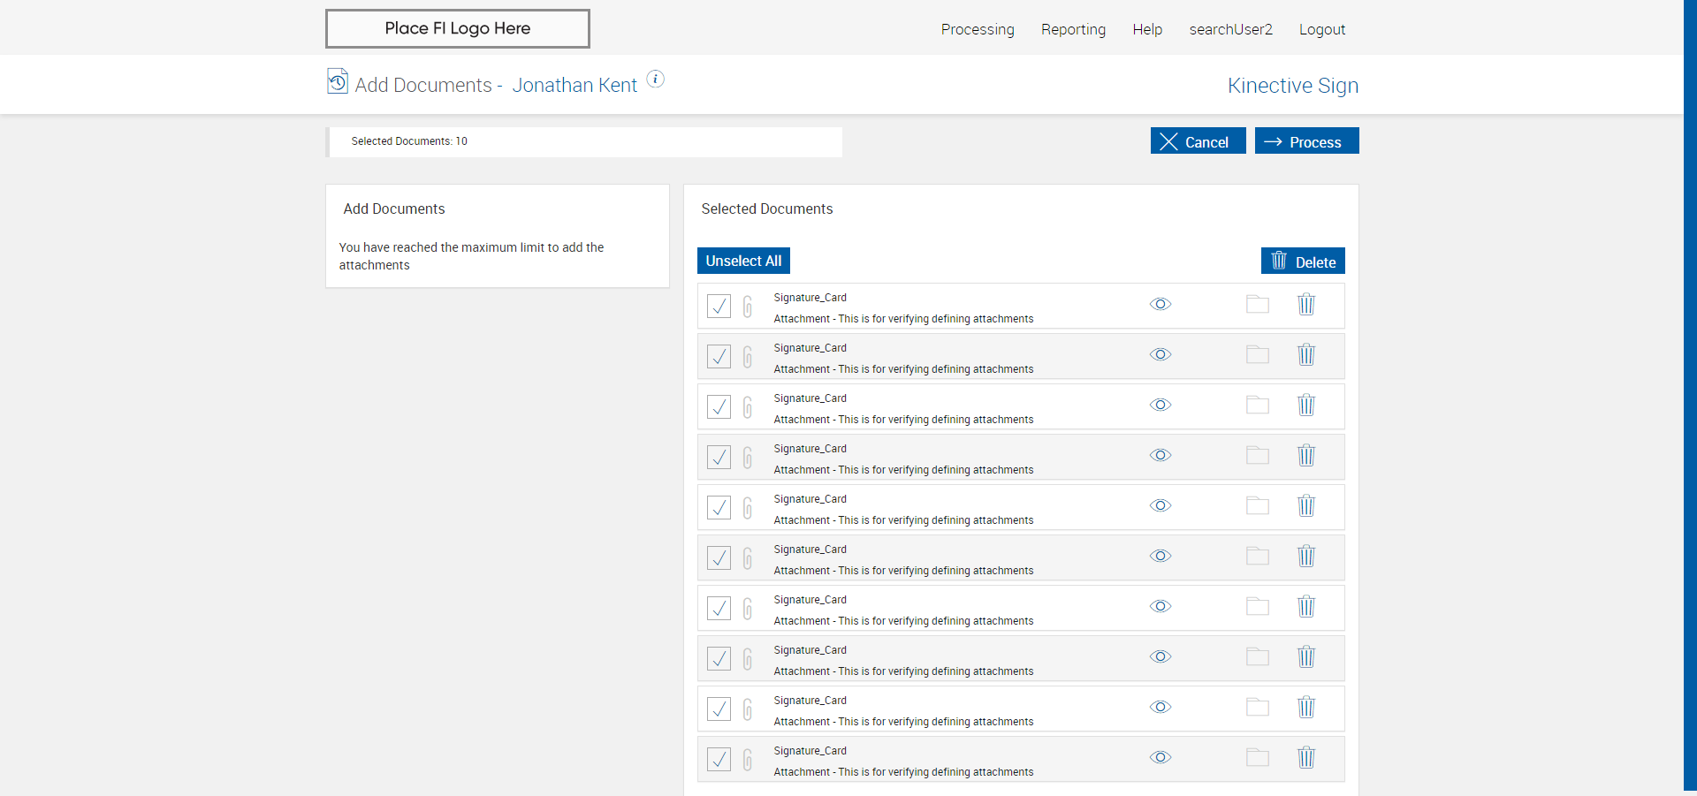Preview the first Signature_Card with eye icon
Screen dimensions: 1697x796
click(x=1161, y=305)
